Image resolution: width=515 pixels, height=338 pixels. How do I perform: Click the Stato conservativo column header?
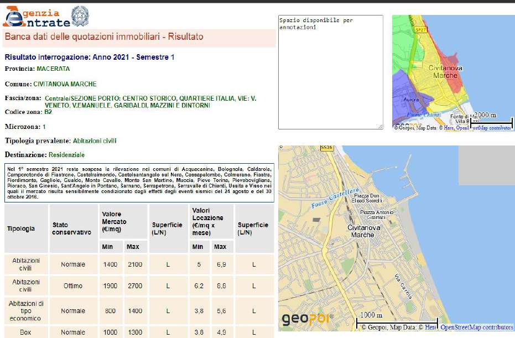72,228
